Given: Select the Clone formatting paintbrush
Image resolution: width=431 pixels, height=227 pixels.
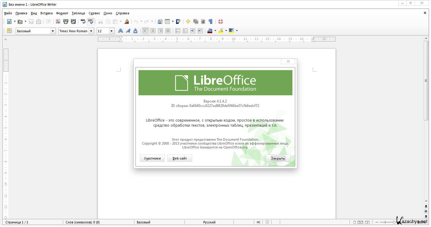Looking at the screenshot, I should coord(127,22).
